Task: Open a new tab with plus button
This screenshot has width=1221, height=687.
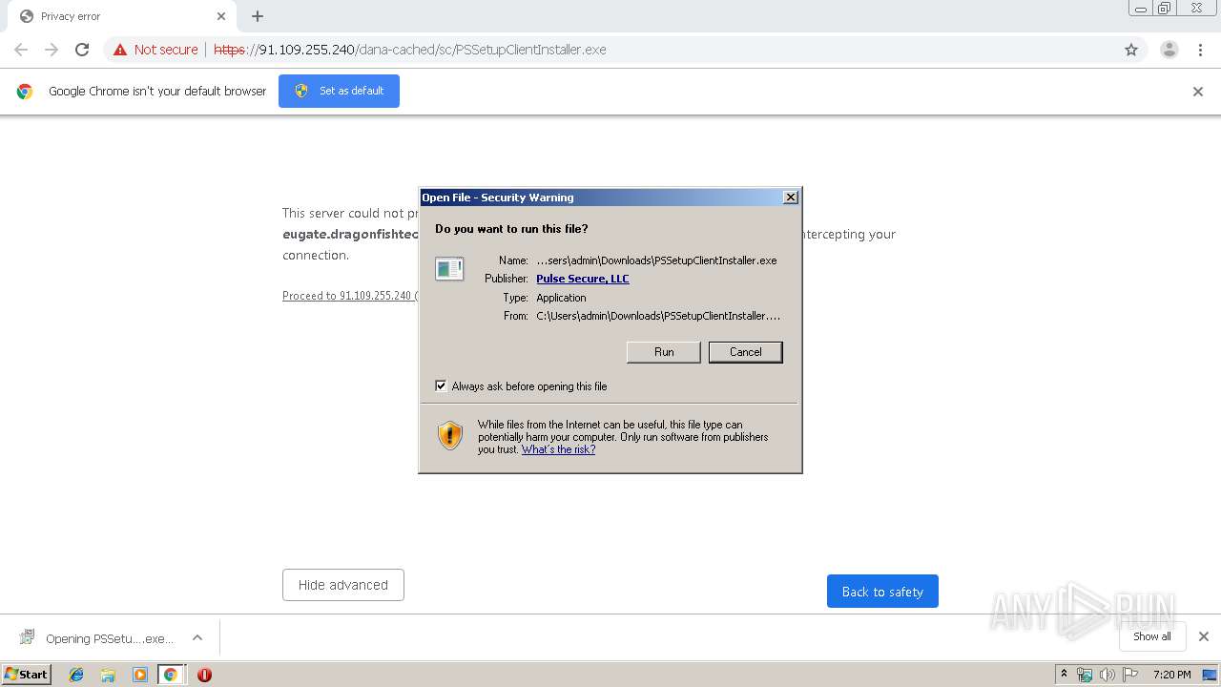Action: [258, 16]
